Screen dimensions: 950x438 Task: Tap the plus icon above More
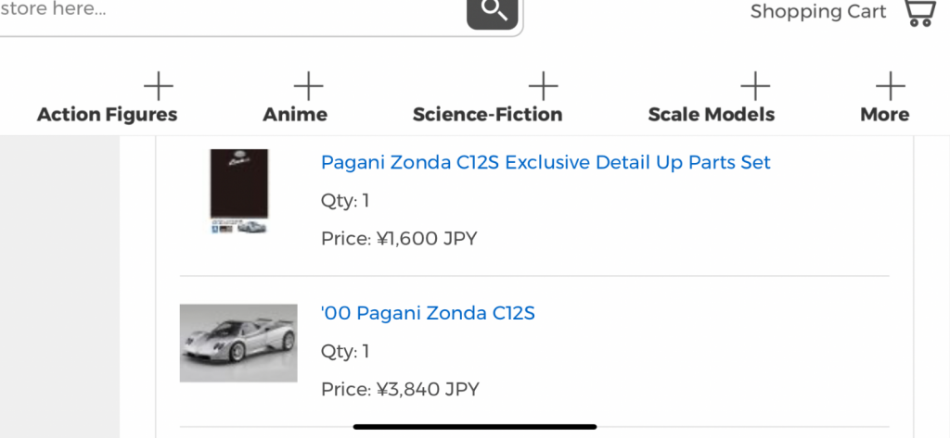point(890,87)
